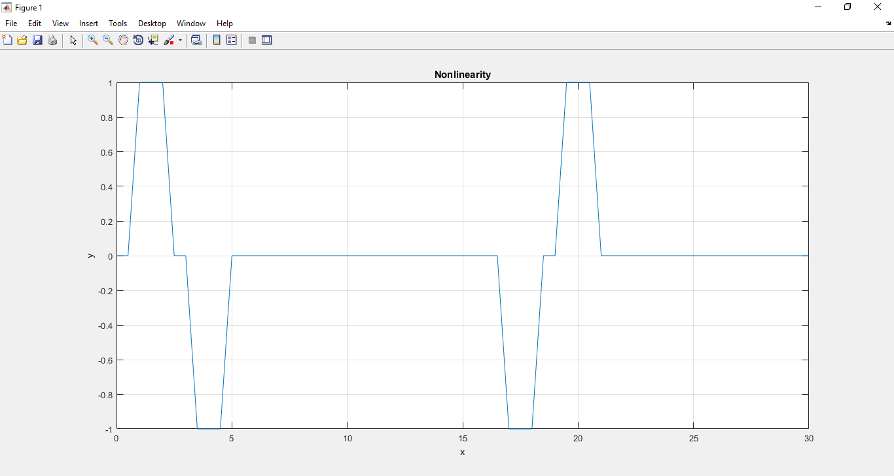Select the Zoom Out magnifier tool
This screenshot has height=476, width=894.
pyautogui.click(x=108, y=40)
